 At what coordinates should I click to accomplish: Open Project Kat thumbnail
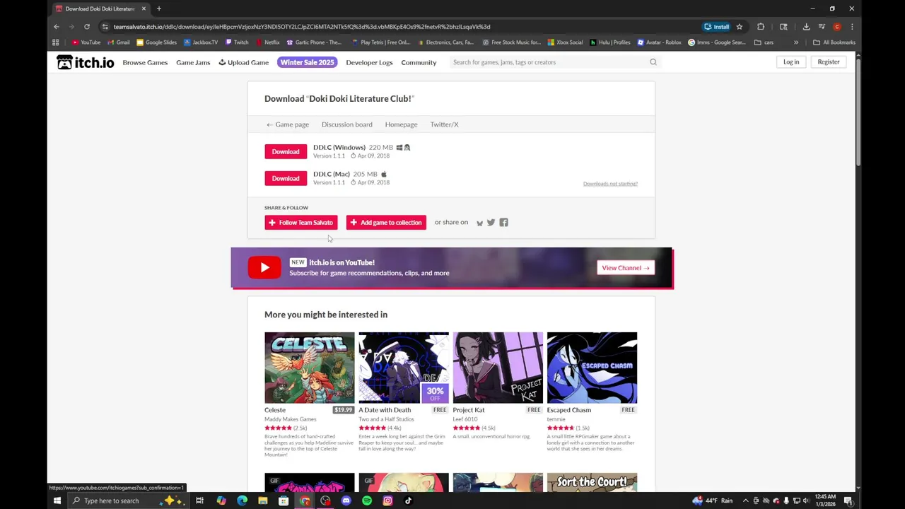(498, 368)
